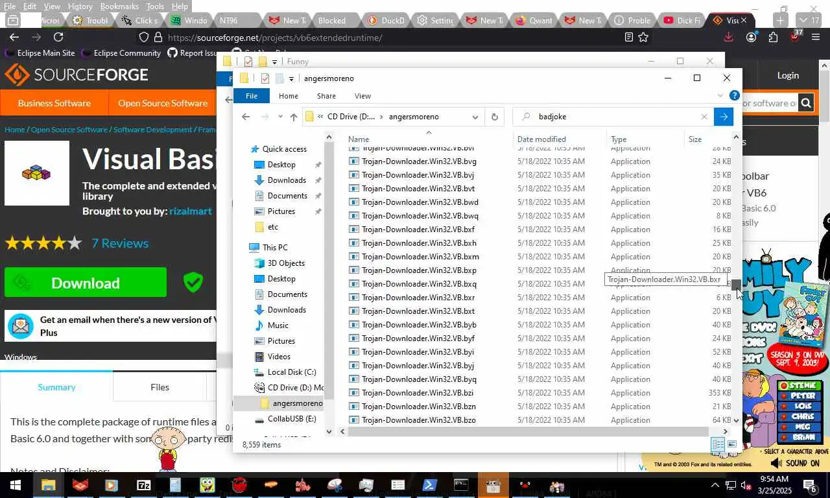Image resolution: width=830 pixels, height=498 pixels.
Task: Click the Windows Start button
Action: click(15, 485)
